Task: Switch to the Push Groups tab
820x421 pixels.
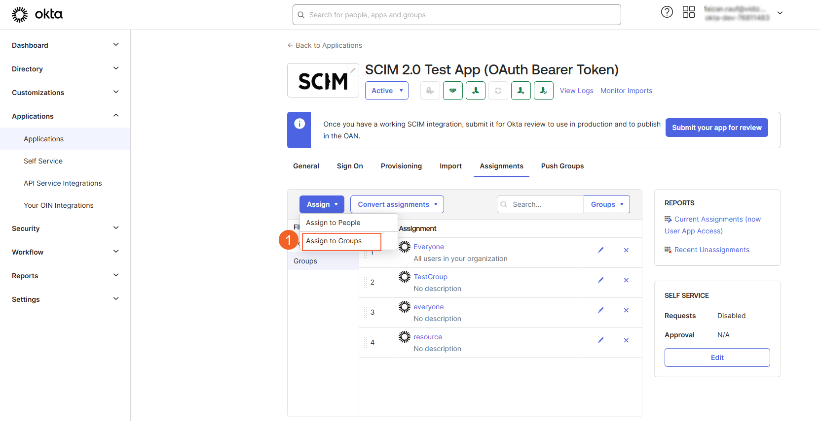Action: pos(562,166)
